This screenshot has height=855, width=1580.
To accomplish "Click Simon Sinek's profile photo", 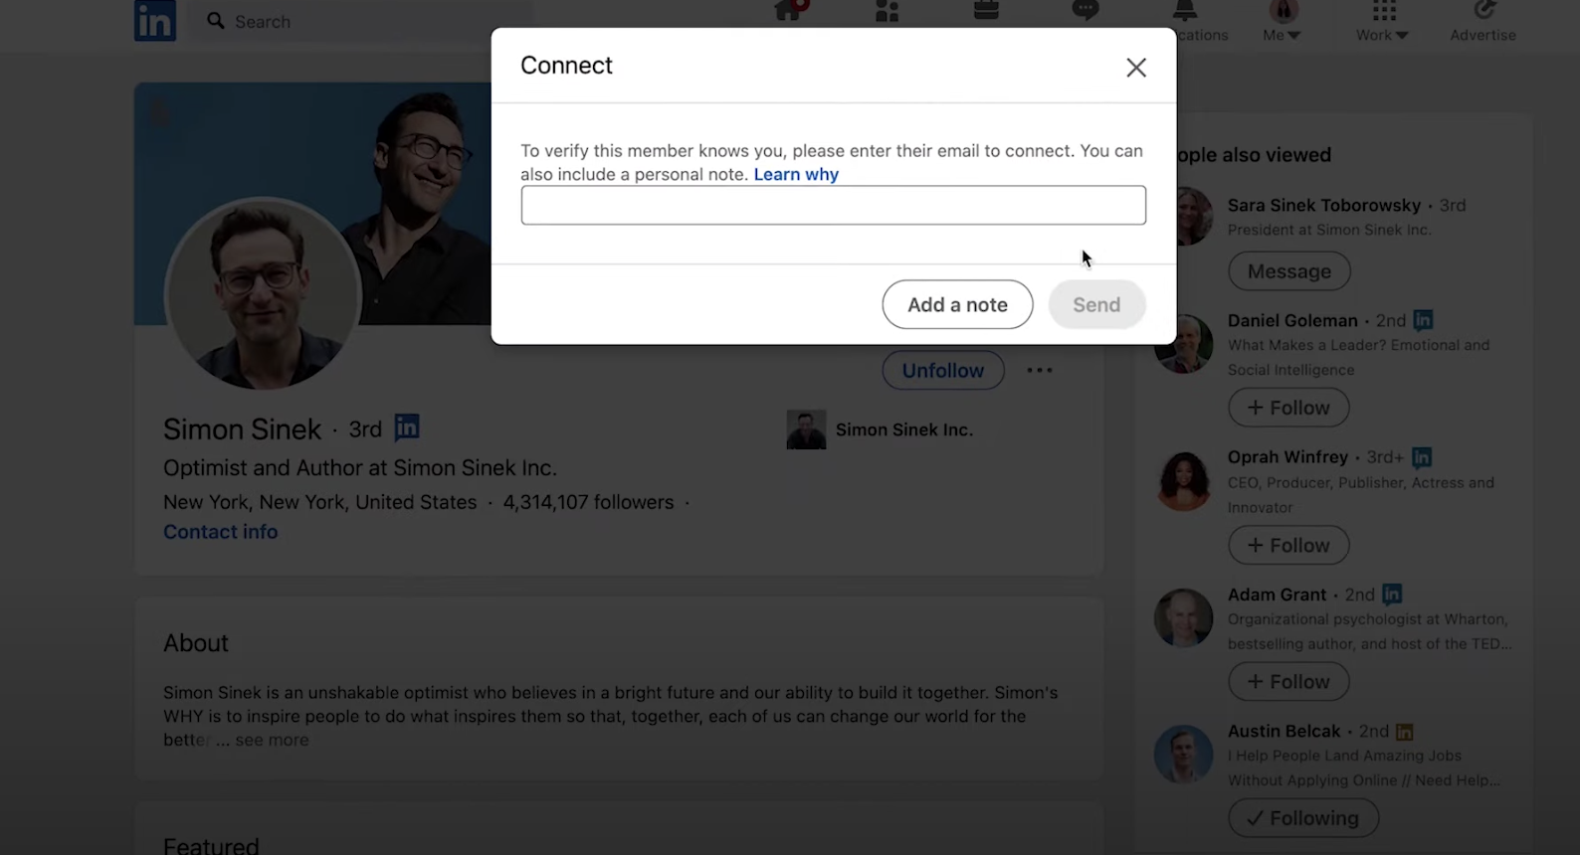I will (x=263, y=293).
